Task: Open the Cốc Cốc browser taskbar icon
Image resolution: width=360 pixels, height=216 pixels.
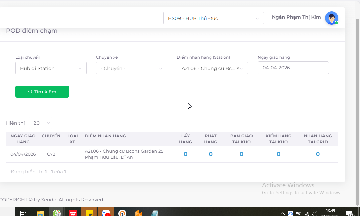Action: coord(57,213)
